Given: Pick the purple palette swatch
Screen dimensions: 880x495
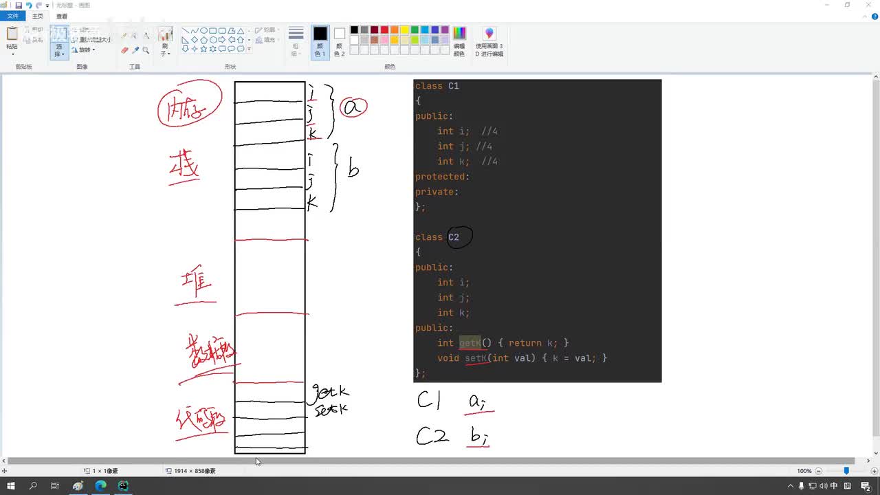Looking at the screenshot, I should point(445,30).
